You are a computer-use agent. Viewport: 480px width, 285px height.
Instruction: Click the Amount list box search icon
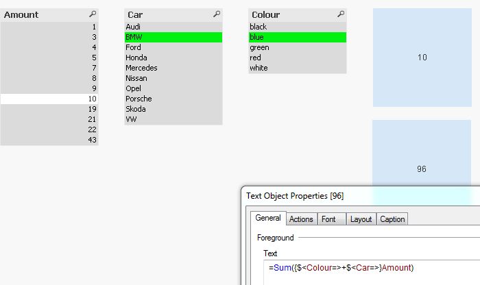pos(93,14)
